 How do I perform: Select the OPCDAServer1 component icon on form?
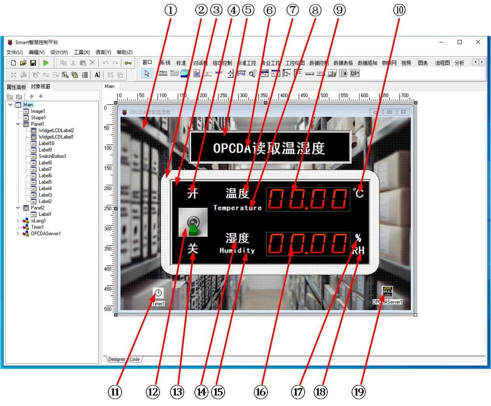[x=387, y=291]
